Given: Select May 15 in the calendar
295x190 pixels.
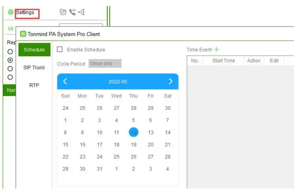Looking at the screenshot, I should [65, 144].
